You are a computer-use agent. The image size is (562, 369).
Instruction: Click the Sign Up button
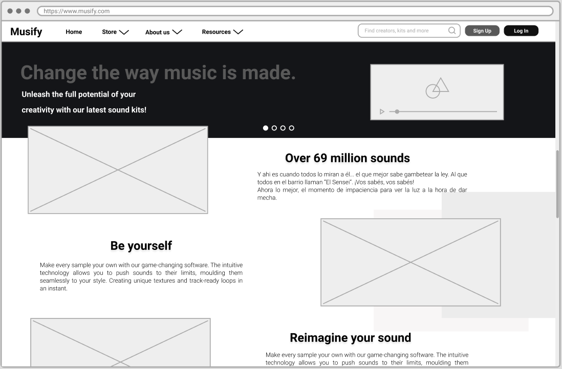coord(482,31)
